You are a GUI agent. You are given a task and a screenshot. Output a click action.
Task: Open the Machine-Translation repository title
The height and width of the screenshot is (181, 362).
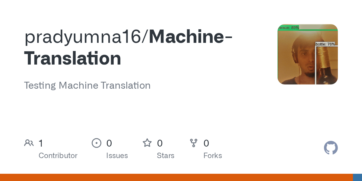click(x=128, y=47)
